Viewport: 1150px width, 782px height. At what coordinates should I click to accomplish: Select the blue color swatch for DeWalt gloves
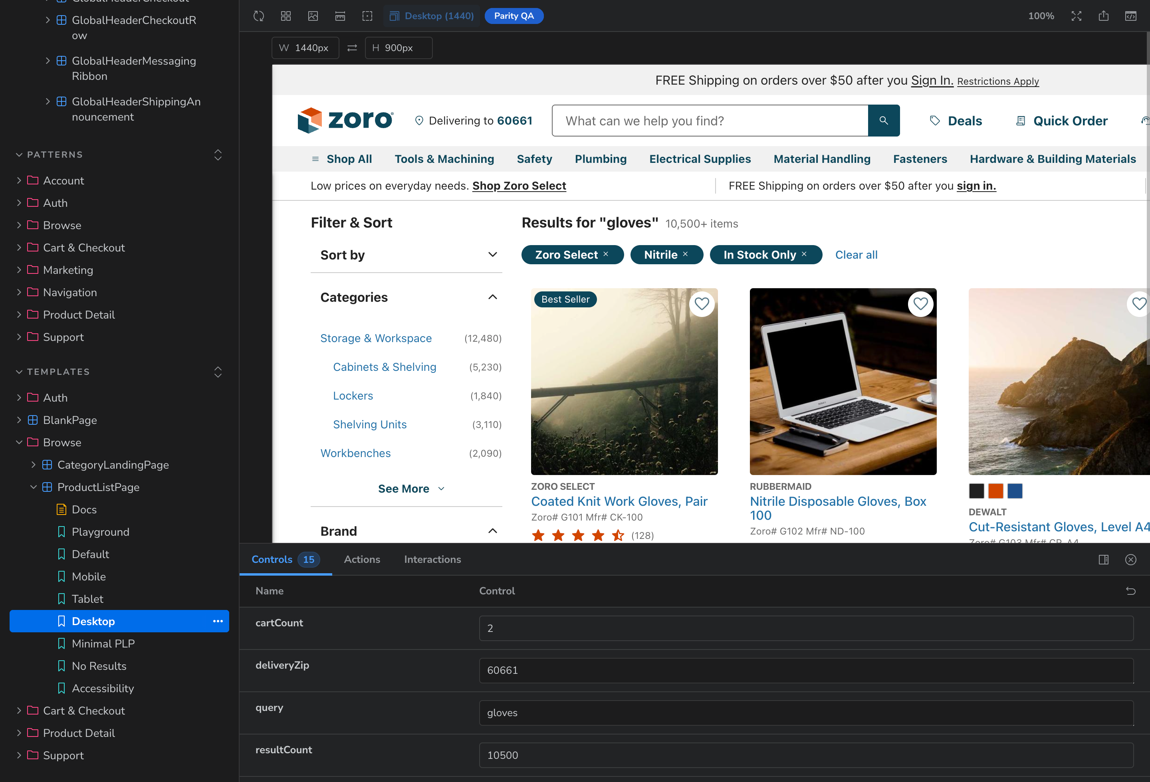pos(1015,491)
